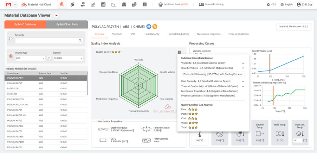
Task: Swap Polymer Type and Supplier with arrows icon
Action: coord(49,58)
